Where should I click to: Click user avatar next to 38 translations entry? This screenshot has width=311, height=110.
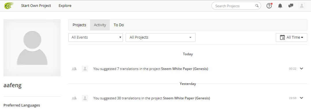tap(85, 98)
